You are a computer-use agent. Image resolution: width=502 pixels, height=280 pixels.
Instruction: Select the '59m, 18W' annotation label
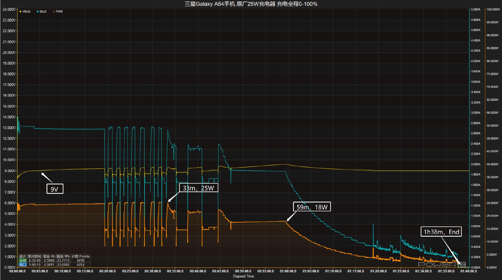point(312,207)
